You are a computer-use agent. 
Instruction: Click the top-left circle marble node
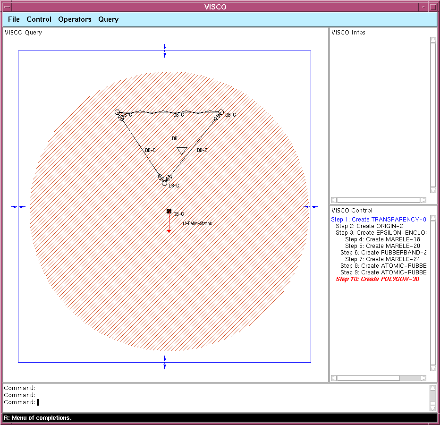click(117, 112)
